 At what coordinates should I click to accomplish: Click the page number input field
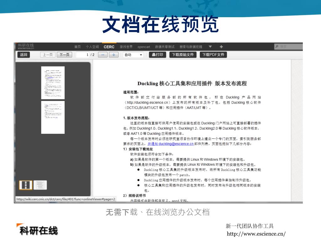click(x=83, y=55)
